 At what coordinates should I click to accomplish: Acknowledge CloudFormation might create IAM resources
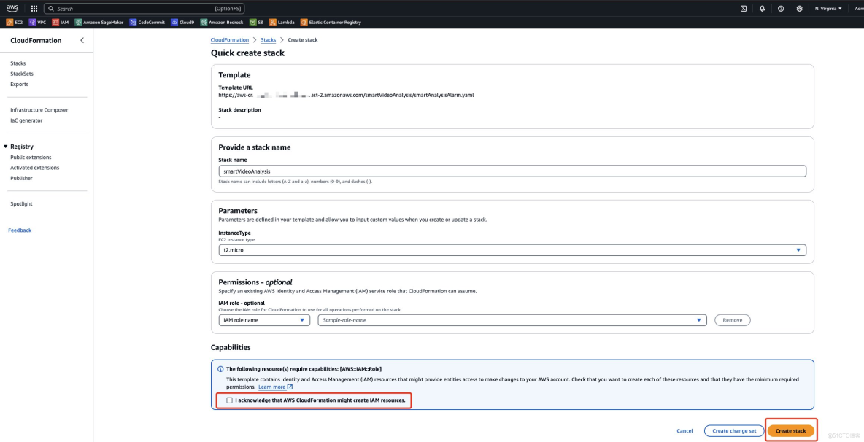click(229, 400)
